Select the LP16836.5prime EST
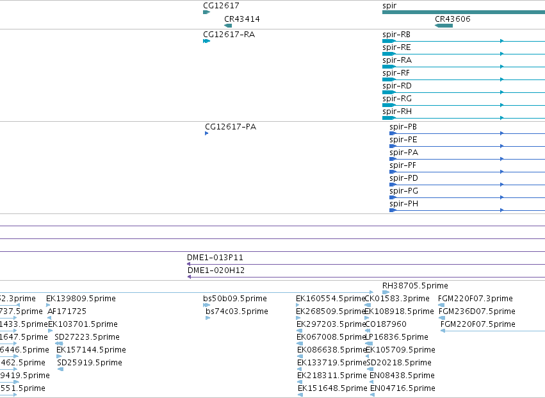The height and width of the screenshot is (398, 545). pyautogui.click(x=369, y=344)
